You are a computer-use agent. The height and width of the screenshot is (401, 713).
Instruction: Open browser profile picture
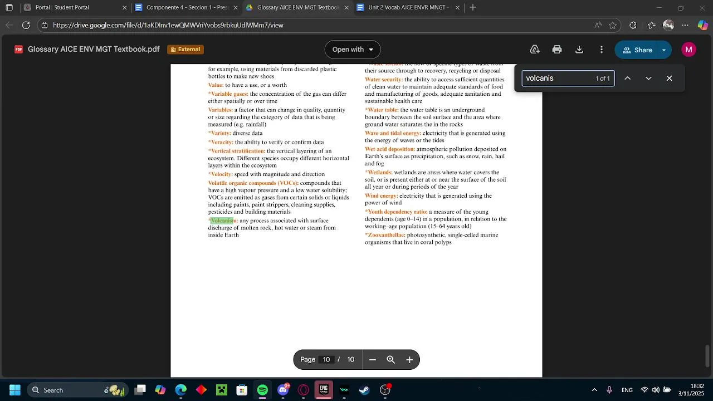668,25
